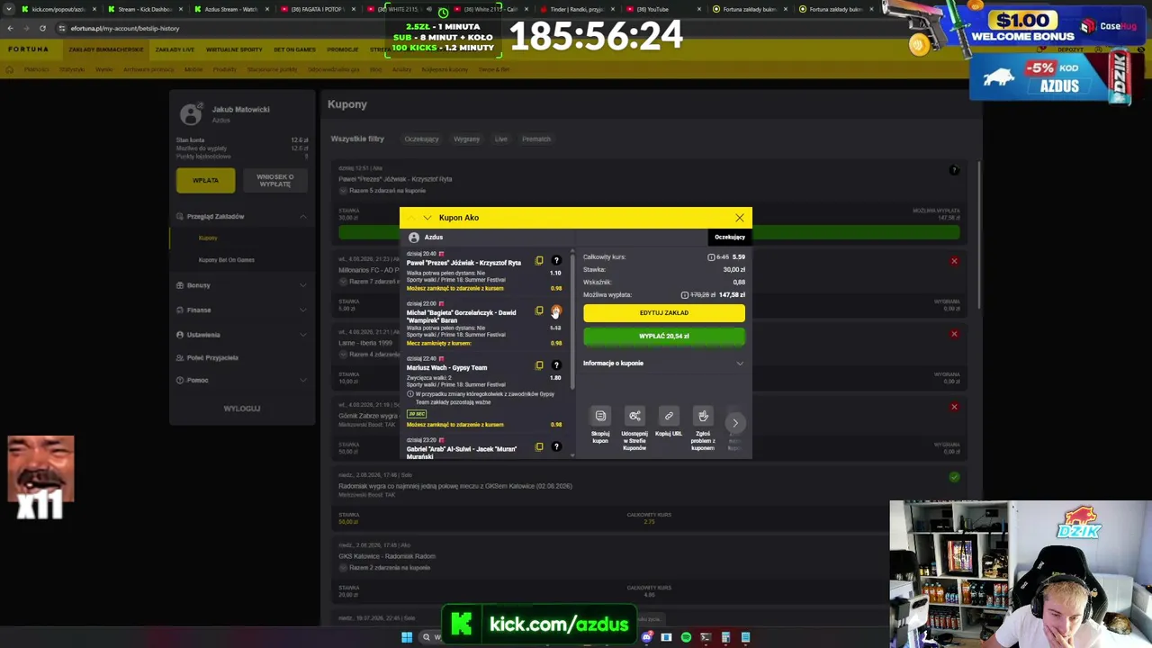Filter coupons by Oczekujący

(x=421, y=139)
